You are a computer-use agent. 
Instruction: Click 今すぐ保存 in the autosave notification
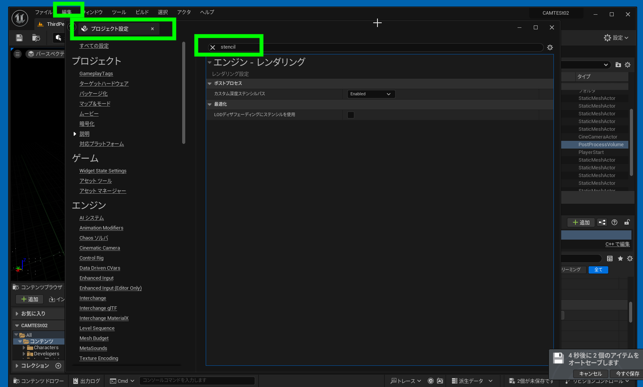[x=627, y=373]
